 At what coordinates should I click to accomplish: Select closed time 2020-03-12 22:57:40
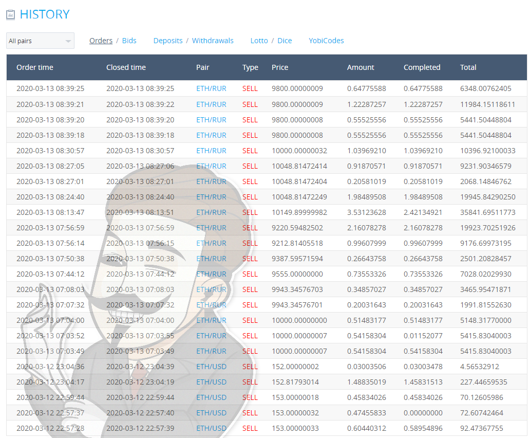click(x=140, y=413)
